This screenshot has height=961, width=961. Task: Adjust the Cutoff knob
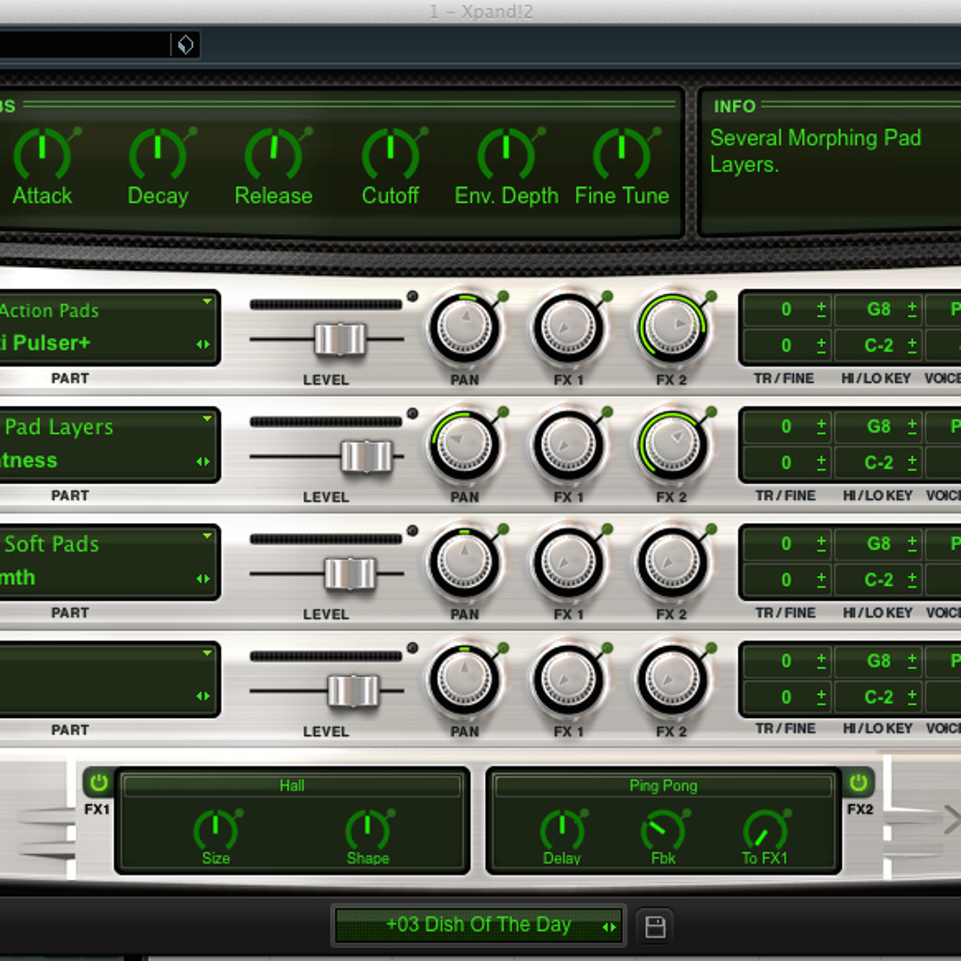[390, 154]
